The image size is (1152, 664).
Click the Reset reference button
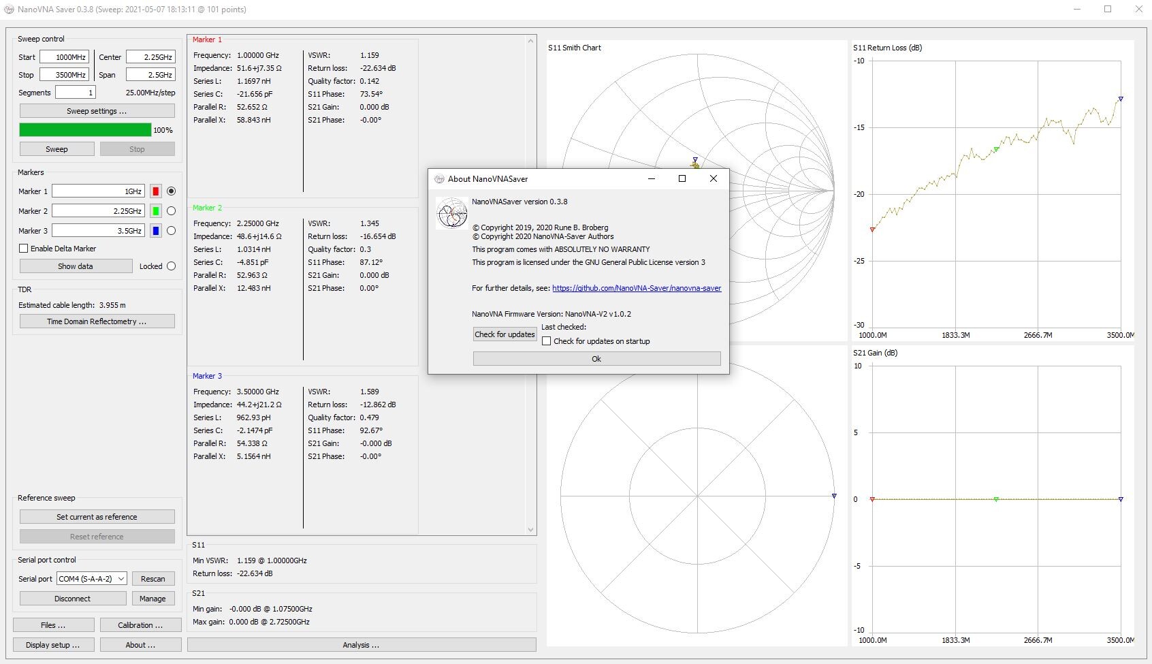coord(97,537)
